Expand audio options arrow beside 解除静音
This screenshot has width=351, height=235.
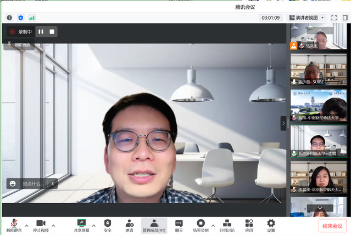[x=26, y=225]
